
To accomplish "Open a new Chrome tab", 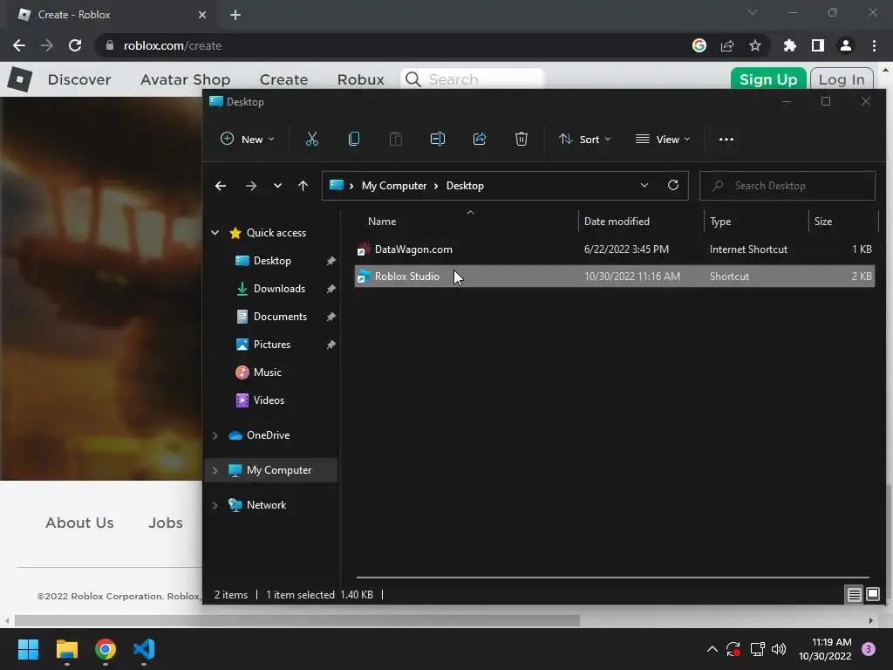I will [235, 15].
